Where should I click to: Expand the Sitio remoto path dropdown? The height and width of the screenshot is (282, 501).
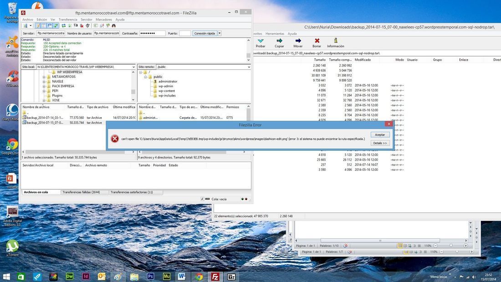click(249, 67)
